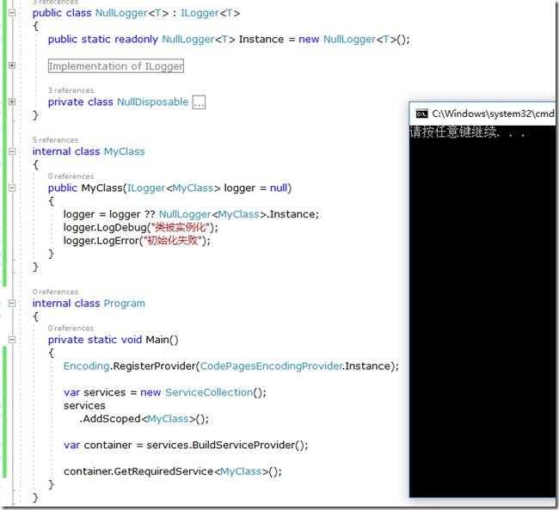This screenshot has height=510, width=559.
Task: Click 'Program' class name
Action: pos(125,304)
